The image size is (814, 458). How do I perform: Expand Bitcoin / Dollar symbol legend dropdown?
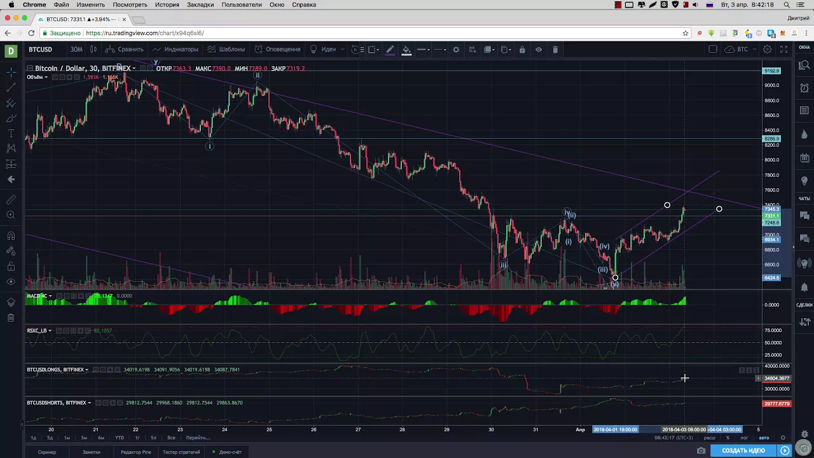[x=134, y=68]
